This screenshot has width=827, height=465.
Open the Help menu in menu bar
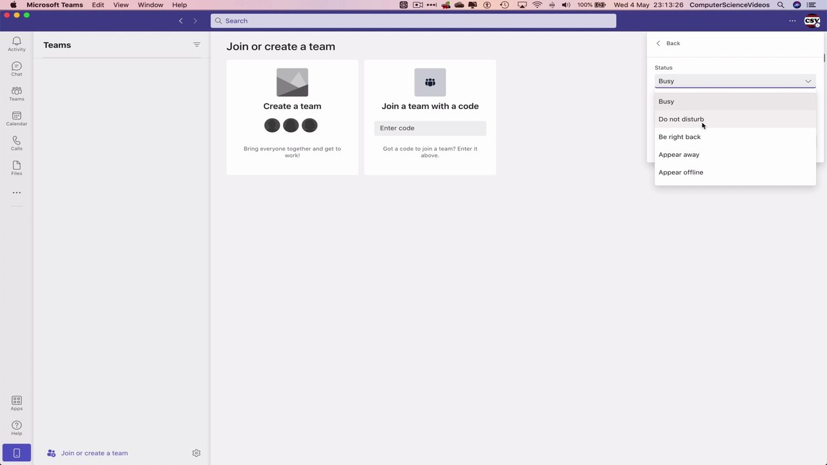[x=180, y=5]
